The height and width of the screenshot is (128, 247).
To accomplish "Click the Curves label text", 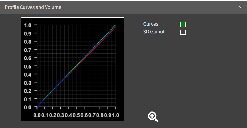I will tap(151, 24).
